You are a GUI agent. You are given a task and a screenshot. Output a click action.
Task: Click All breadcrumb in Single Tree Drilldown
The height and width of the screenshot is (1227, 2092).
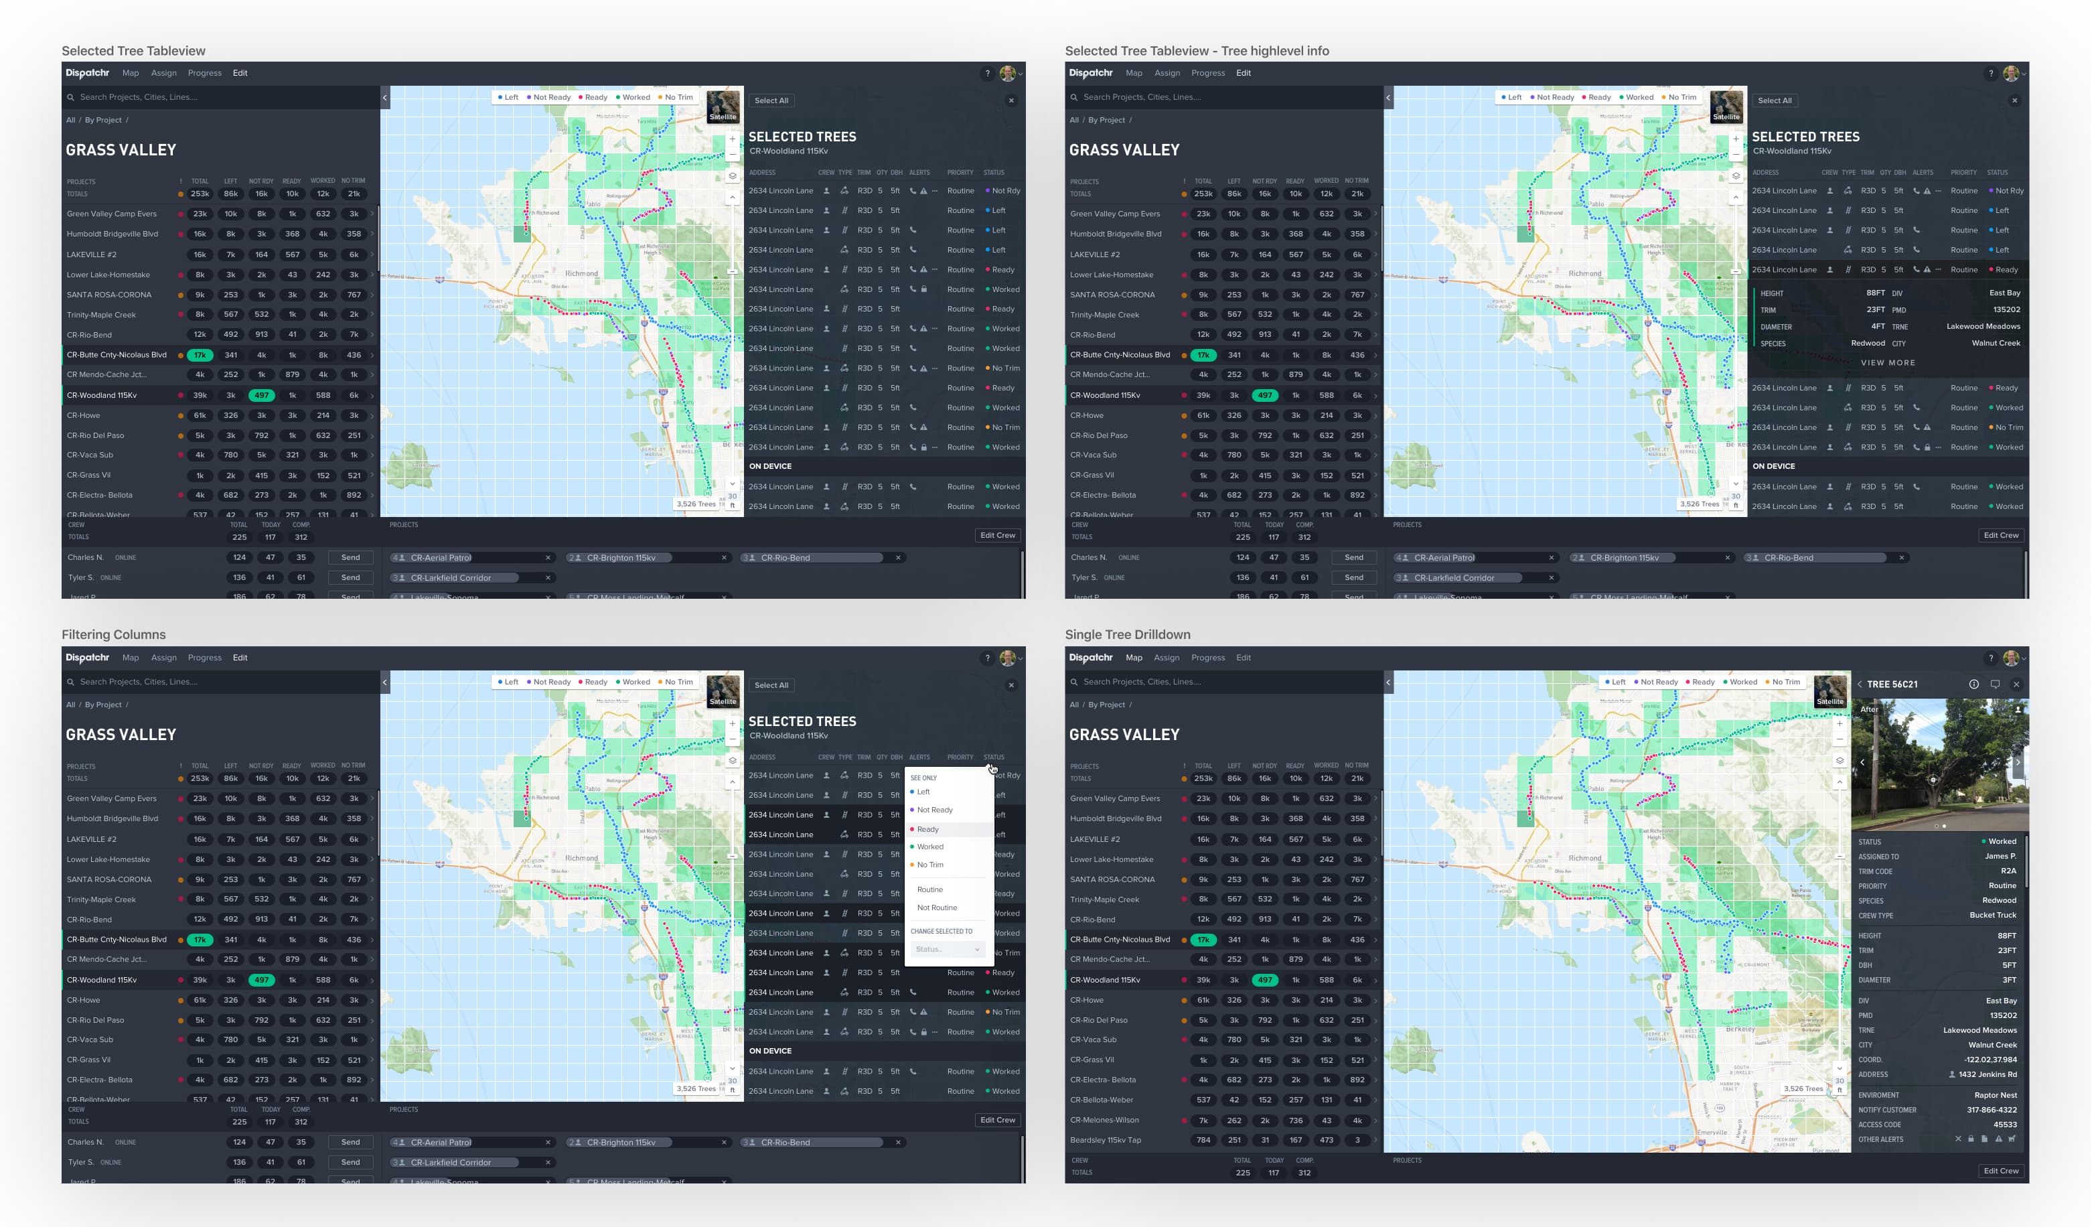click(1074, 705)
